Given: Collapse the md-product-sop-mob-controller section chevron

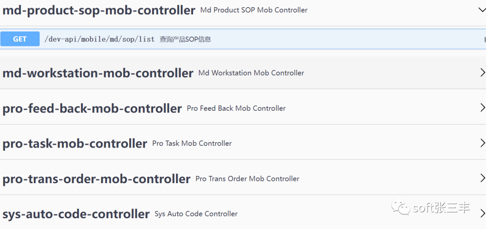Looking at the screenshot, I should click(482, 9).
